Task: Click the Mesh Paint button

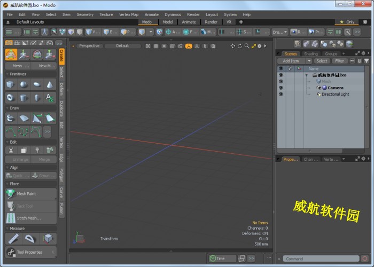Action: (31, 194)
